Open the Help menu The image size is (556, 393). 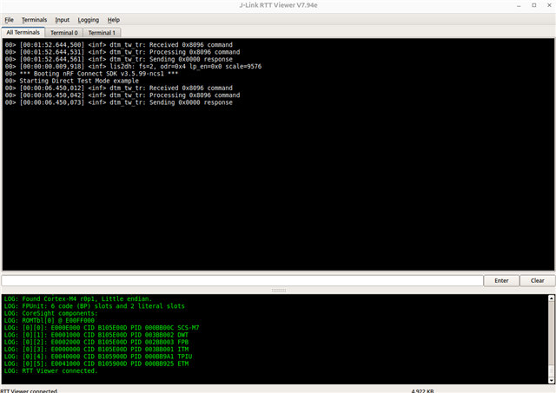pos(114,20)
